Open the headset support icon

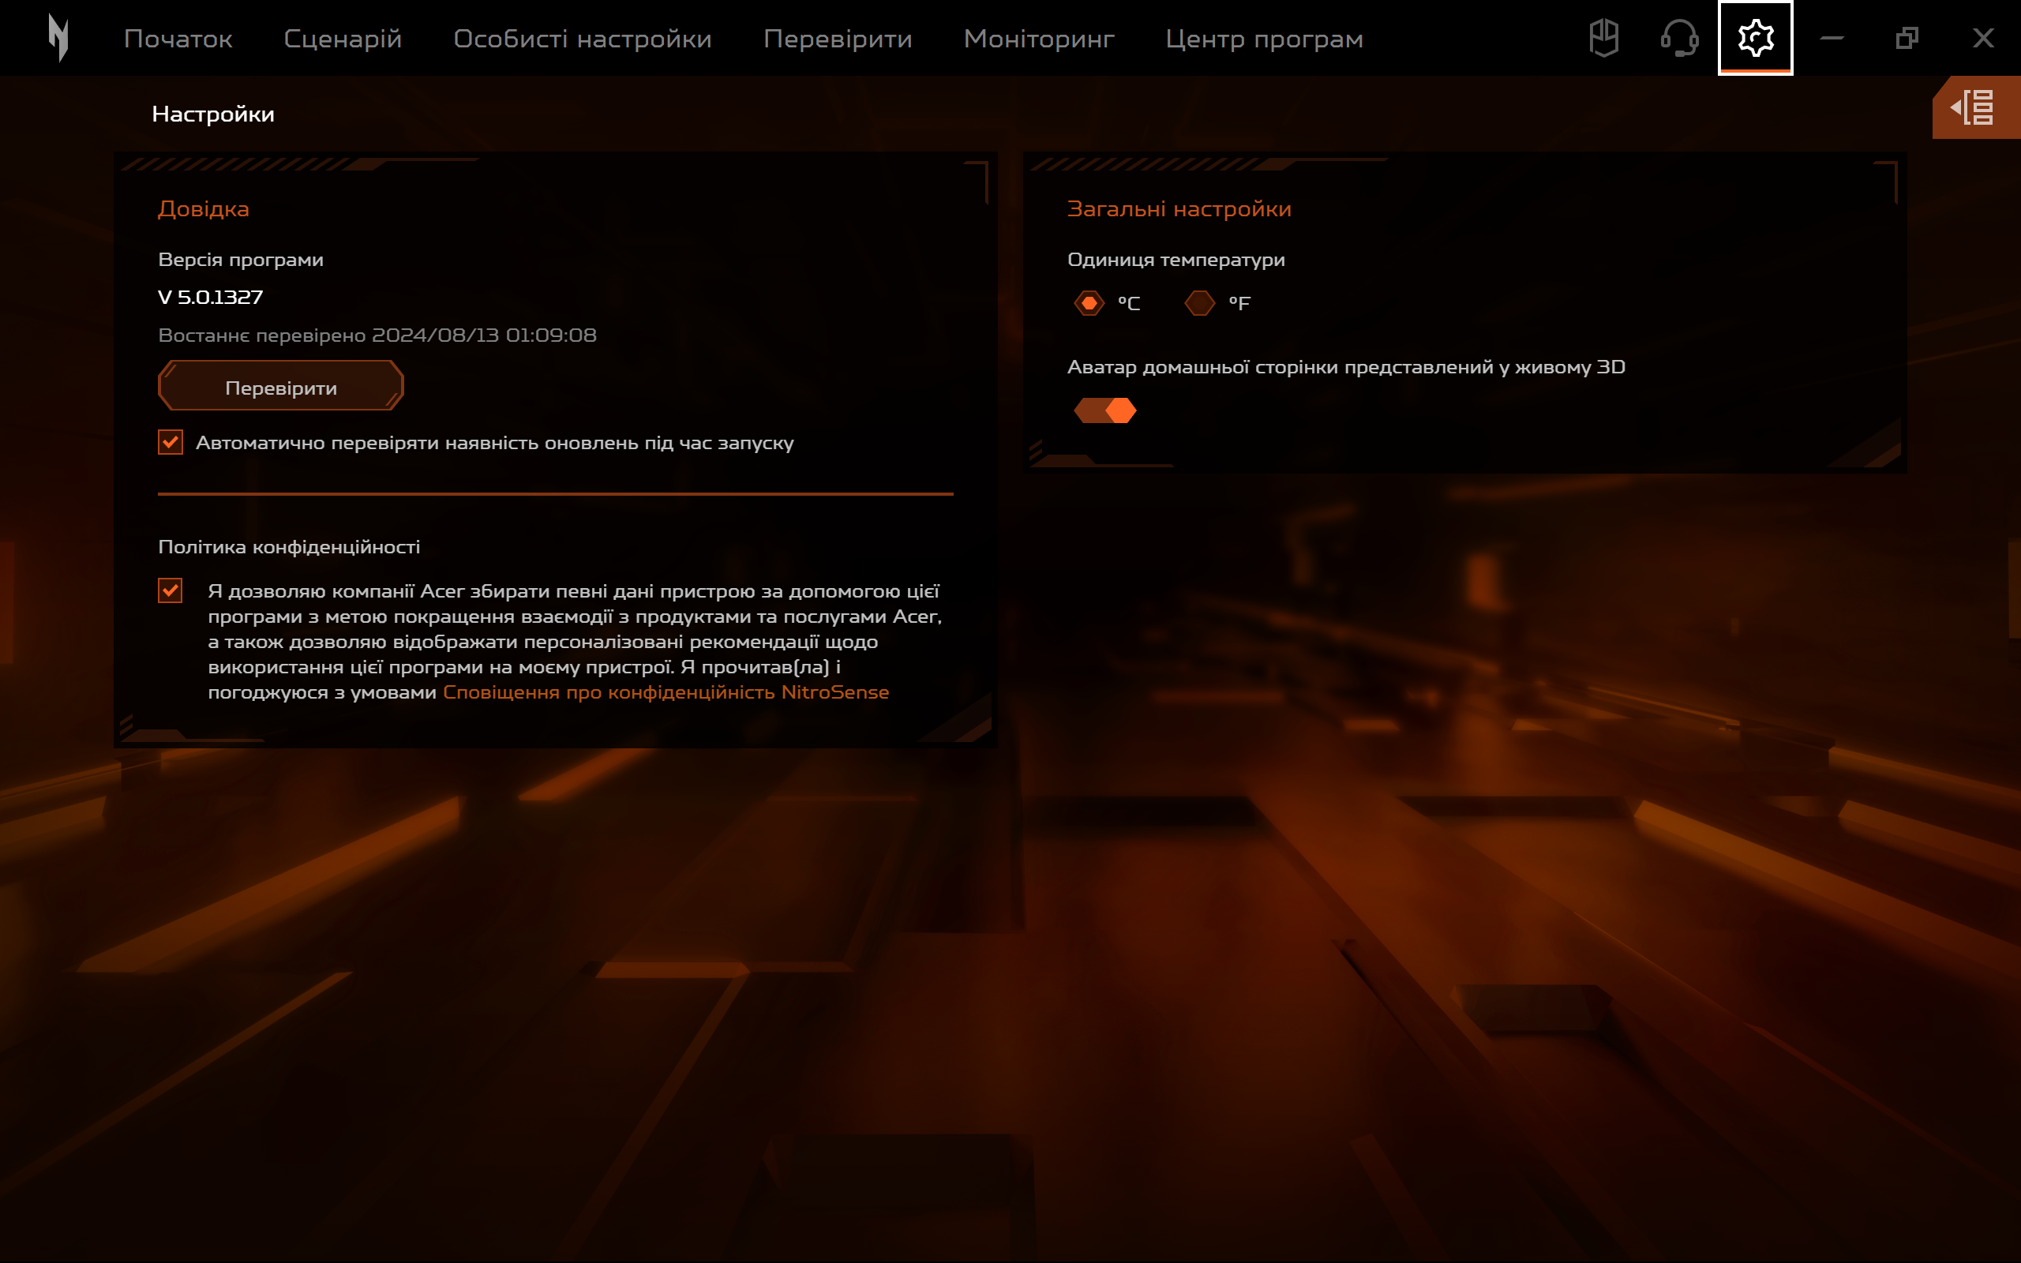pos(1679,39)
